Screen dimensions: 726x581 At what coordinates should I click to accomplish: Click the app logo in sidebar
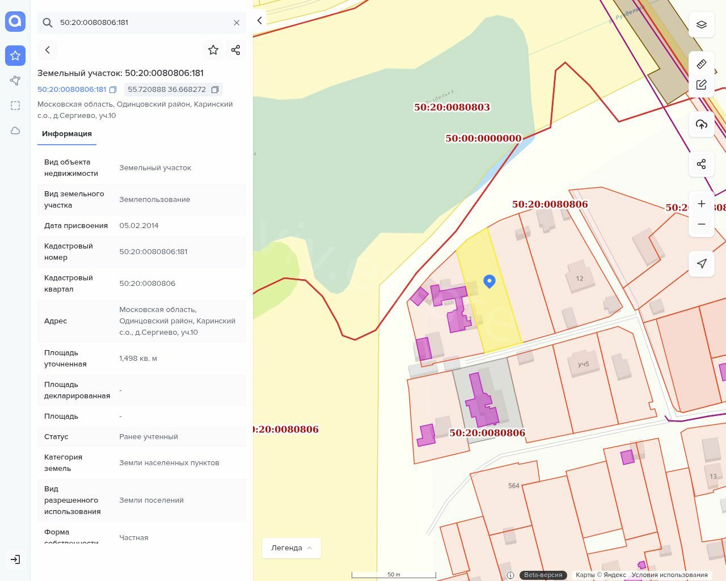pos(15,22)
